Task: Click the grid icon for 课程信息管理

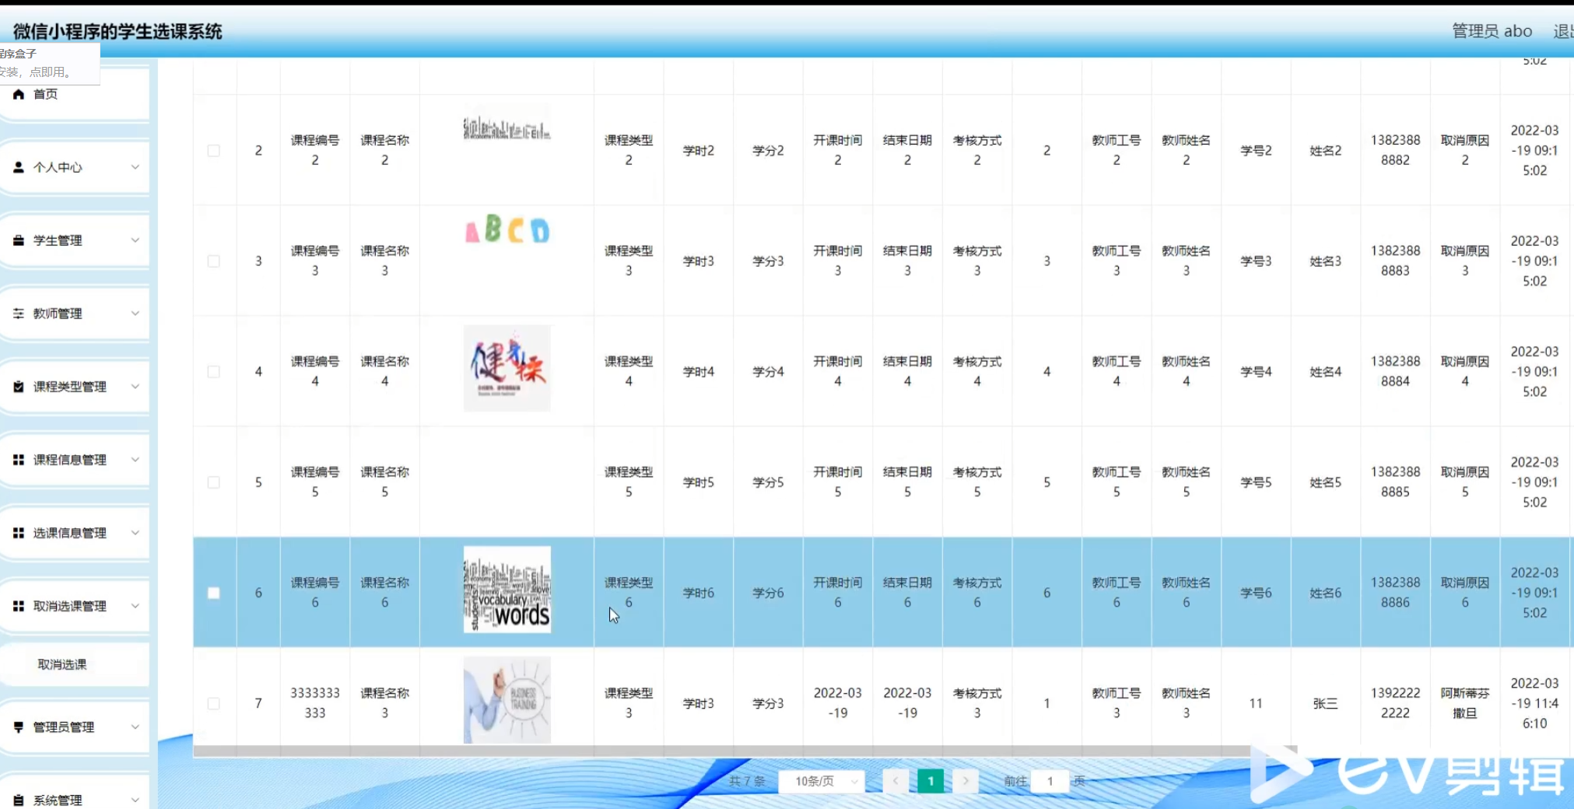Action: [19, 460]
